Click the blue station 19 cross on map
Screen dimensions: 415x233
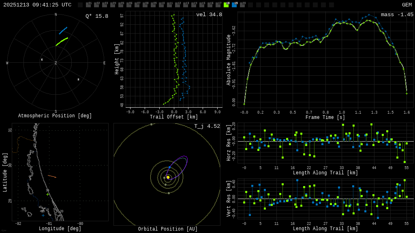pos(43,215)
